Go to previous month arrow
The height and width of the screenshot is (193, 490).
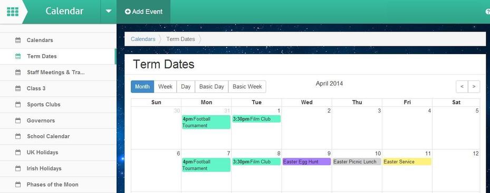pos(462,87)
